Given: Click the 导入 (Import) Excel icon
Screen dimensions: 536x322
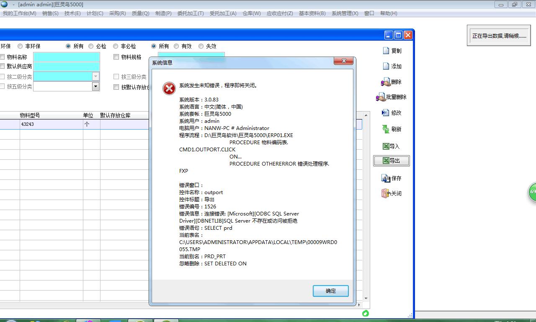Looking at the screenshot, I should tap(386, 146).
